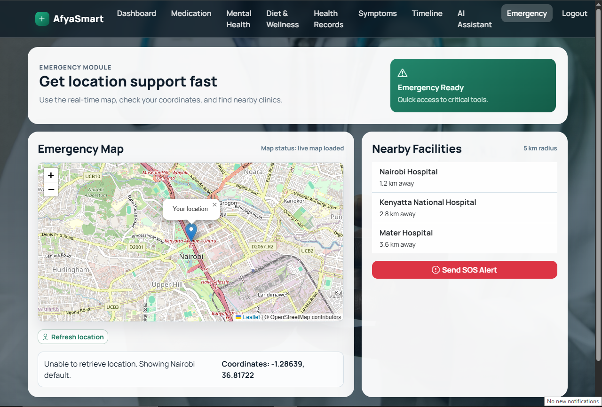Select Mater Hospital facility row
Image resolution: width=602 pixels, height=407 pixels.
click(x=465, y=238)
